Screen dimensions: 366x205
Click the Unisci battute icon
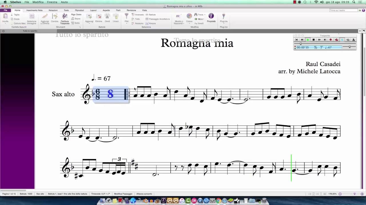(x=116, y=17)
